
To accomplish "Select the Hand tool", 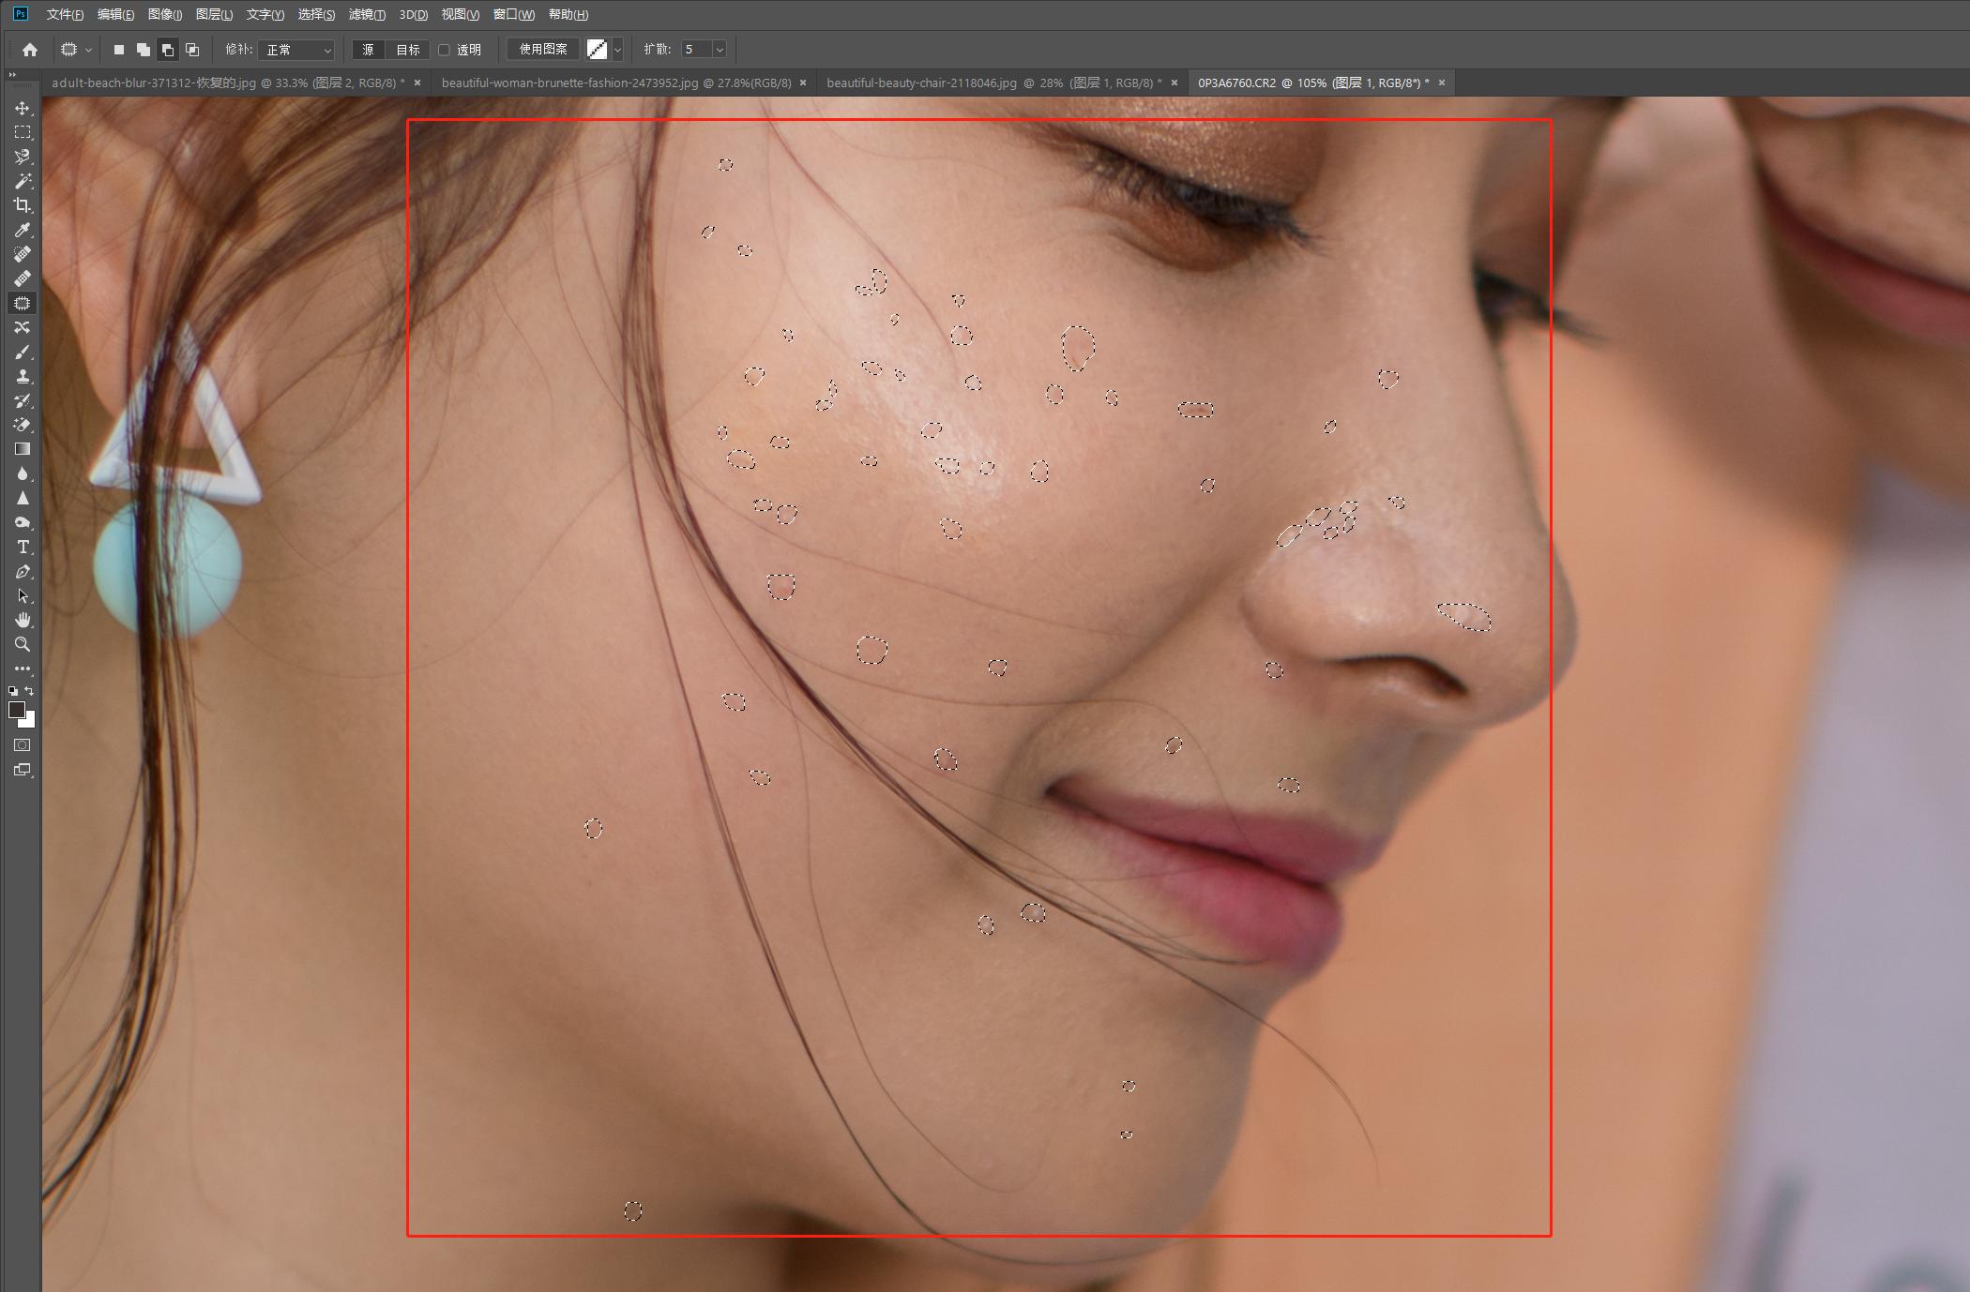I will click(x=23, y=620).
